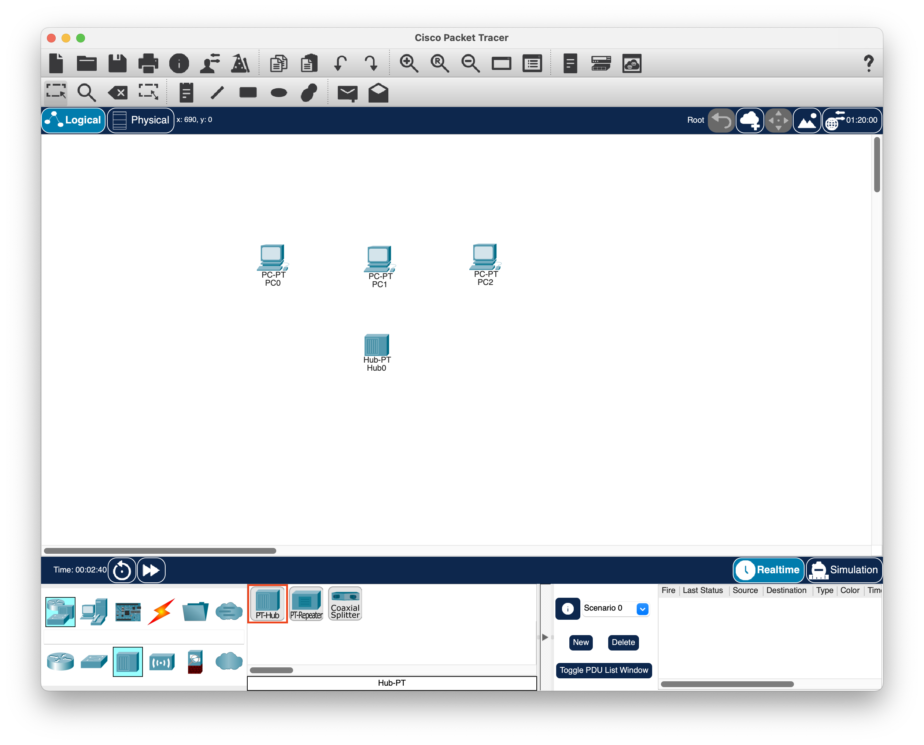This screenshot has width=924, height=745.
Task: Switch to Simulation mode
Action: click(x=844, y=570)
